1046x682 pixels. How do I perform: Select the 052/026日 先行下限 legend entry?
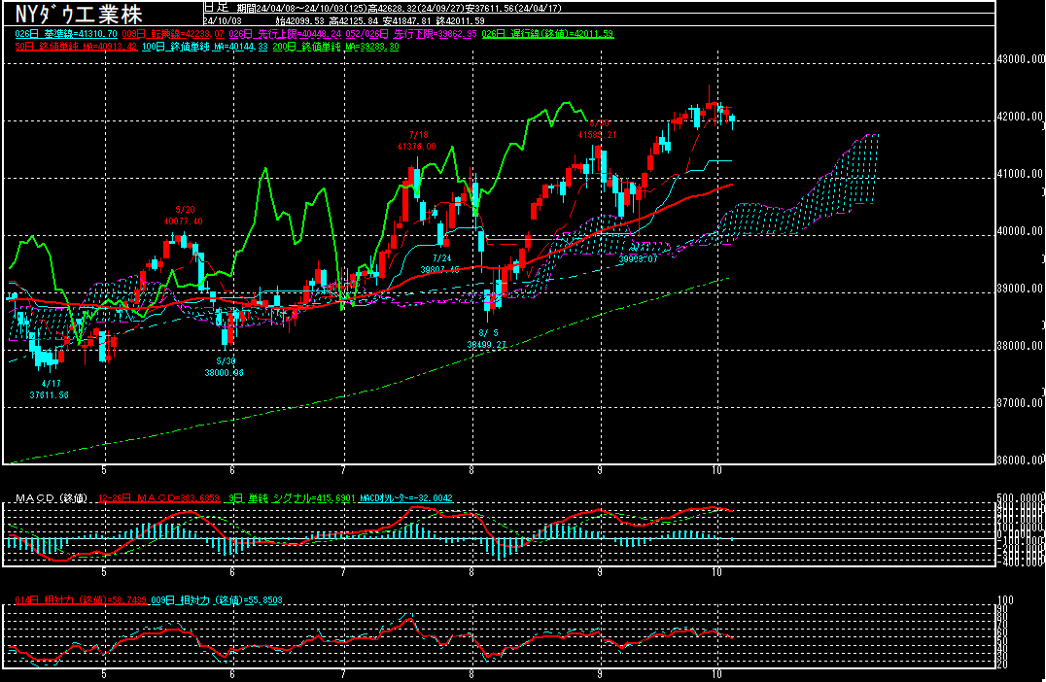411,33
